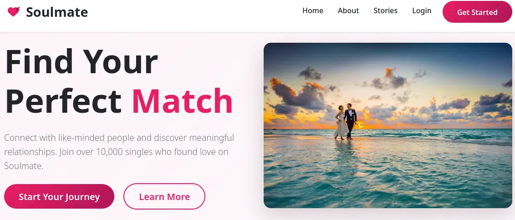Image resolution: width=515 pixels, height=220 pixels.
Task: Click the bride in white dress
Action: click(x=340, y=123)
